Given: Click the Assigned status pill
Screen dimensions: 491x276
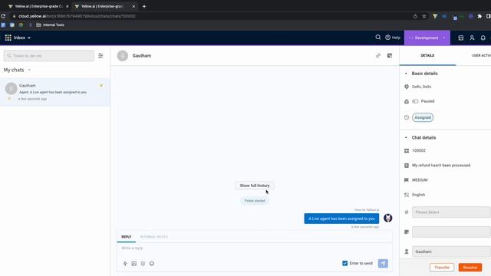Looking at the screenshot, I should click(423, 117).
